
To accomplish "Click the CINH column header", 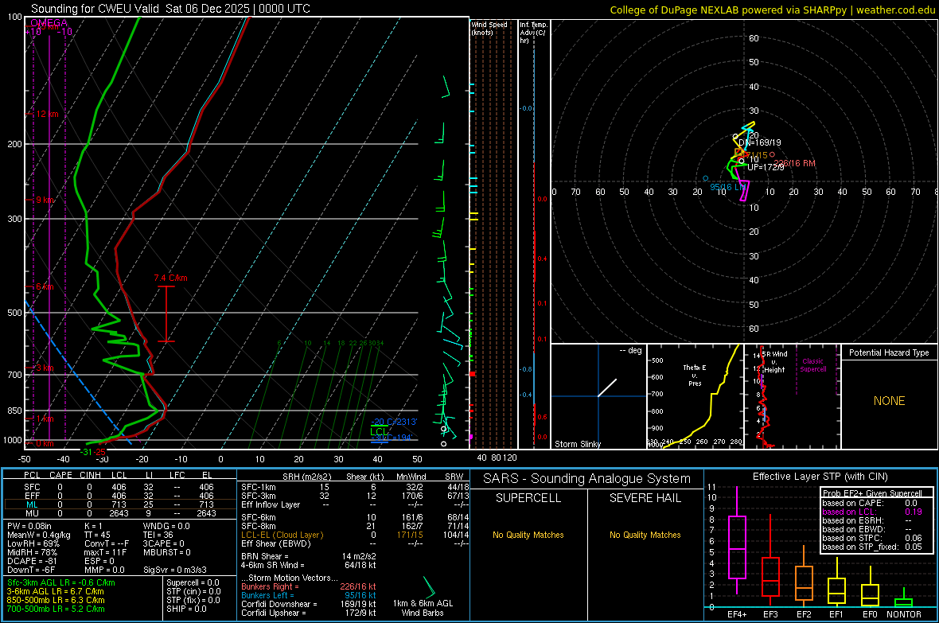I will [x=90, y=475].
